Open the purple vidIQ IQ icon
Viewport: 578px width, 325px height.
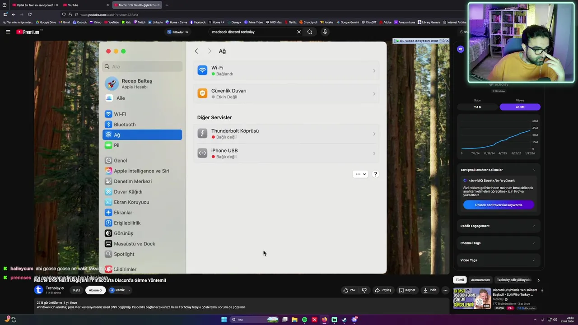coord(461,49)
